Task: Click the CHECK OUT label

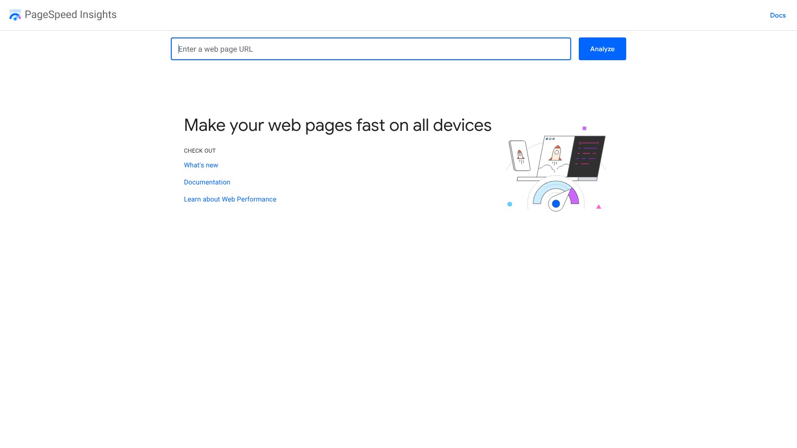Action: pyautogui.click(x=200, y=151)
